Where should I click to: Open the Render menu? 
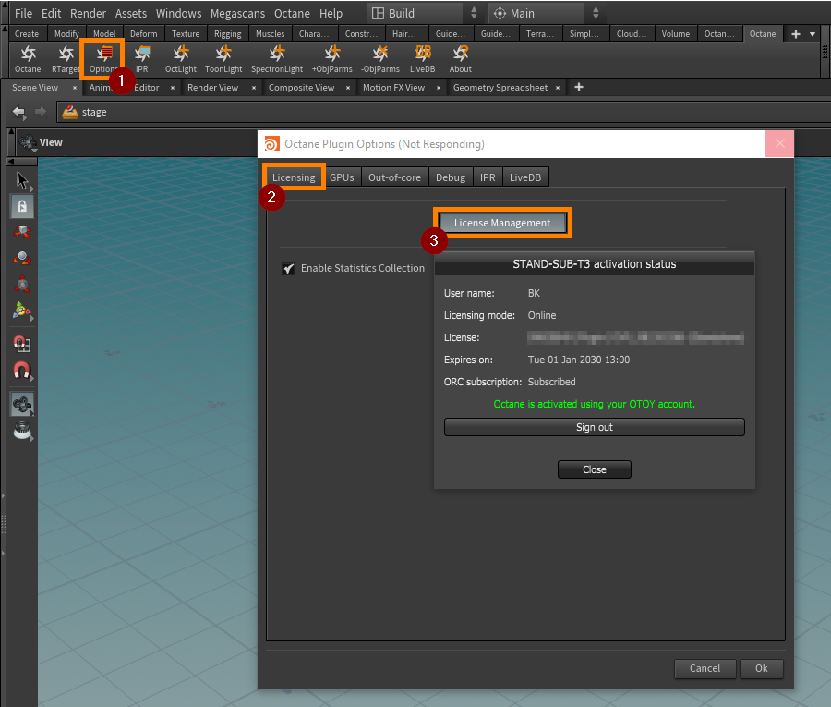pos(88,13)
